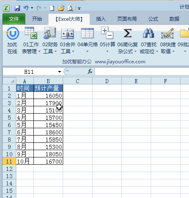Select the 5月 cell
189x198 pixels.
(x=25, y=125)
